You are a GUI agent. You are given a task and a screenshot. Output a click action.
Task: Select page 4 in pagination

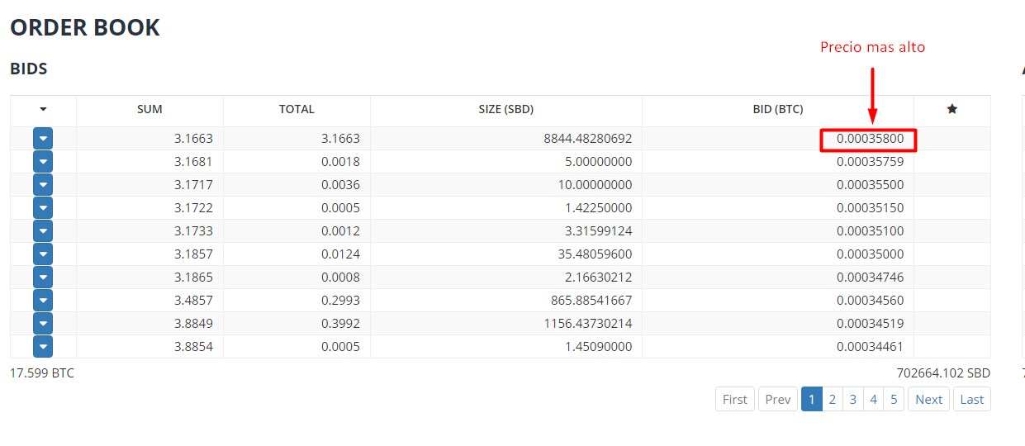[x=874, y=400]
